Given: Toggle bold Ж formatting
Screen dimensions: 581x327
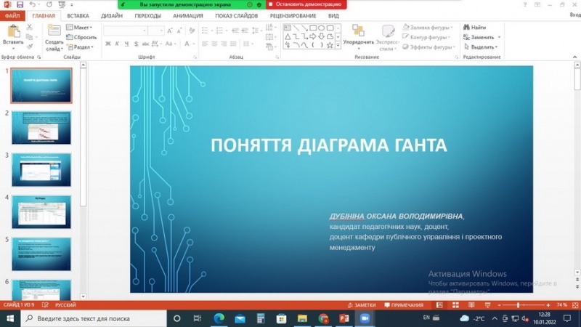Looking at the screenshot, I should tap(107, 44).
